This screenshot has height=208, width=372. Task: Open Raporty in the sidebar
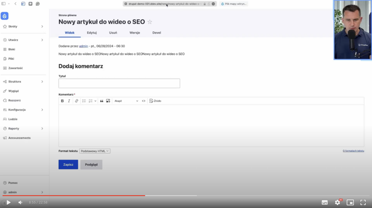(x=14, y=128)
